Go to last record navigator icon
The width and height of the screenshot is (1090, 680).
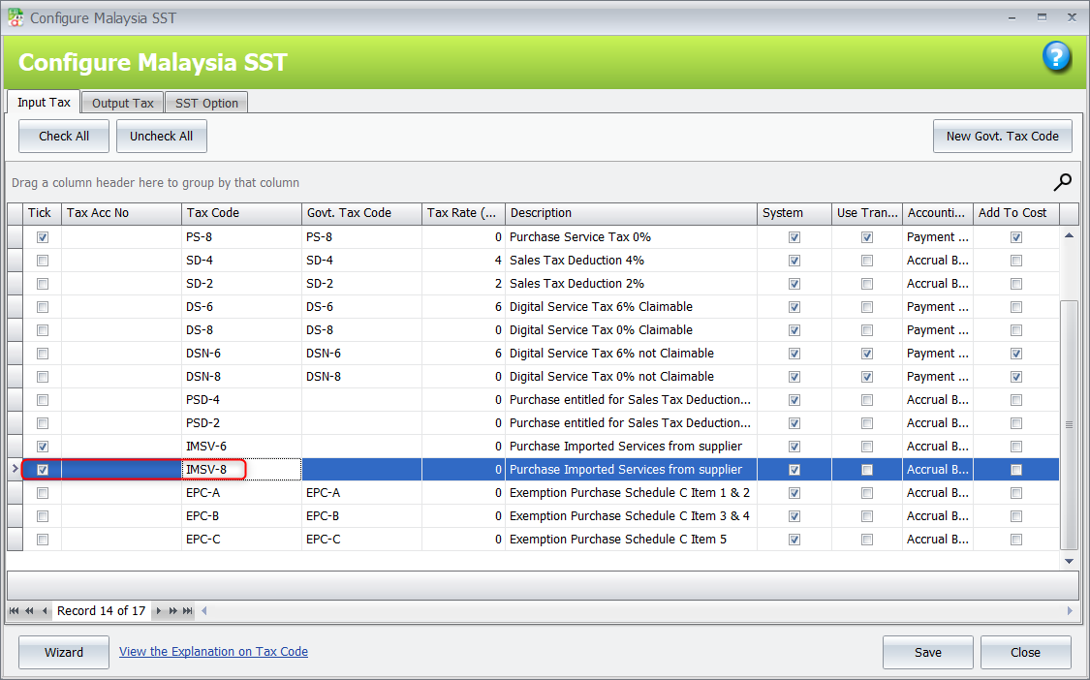[188, 611]
